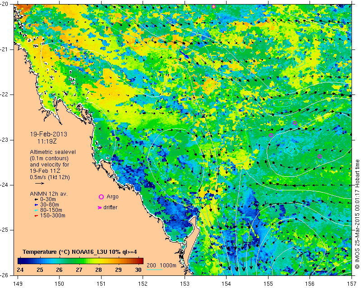Click the '(0.1m contours)' text
The image size is (361, 288).
click(49, 158)
